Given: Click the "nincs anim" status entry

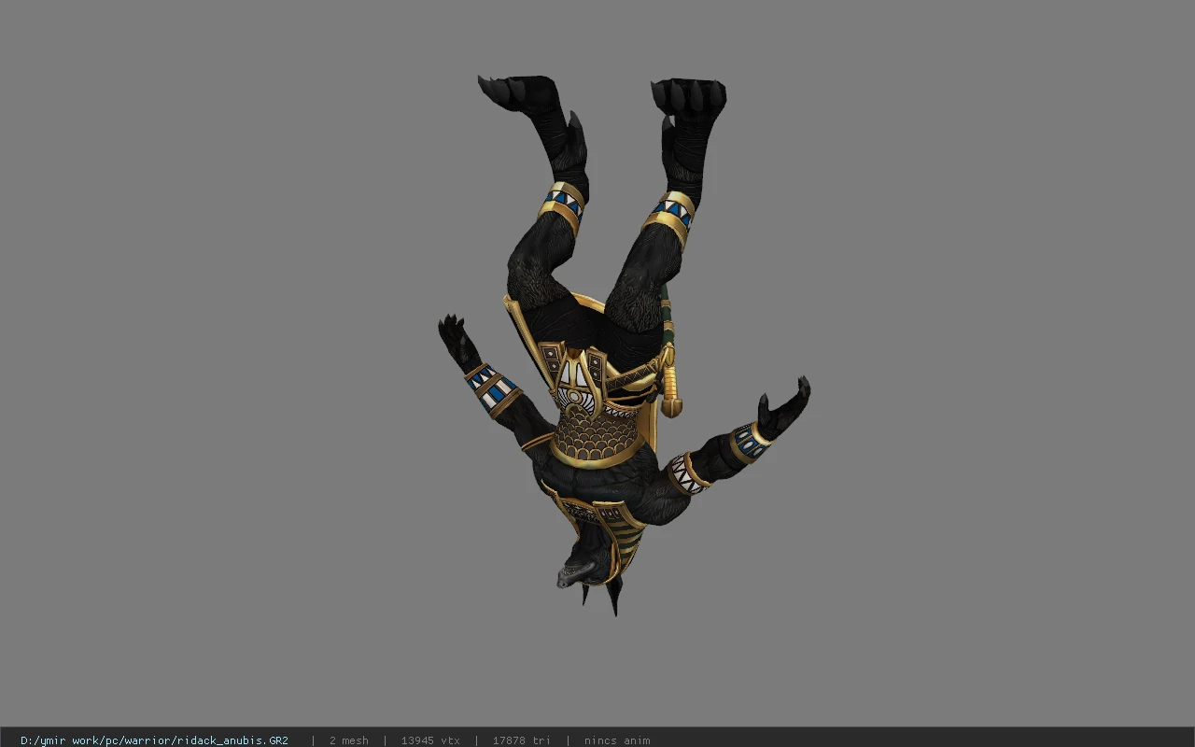Looking at the screenshot, I should (x=617, y=740).
